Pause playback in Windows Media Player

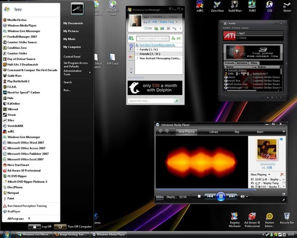(221, 196)
